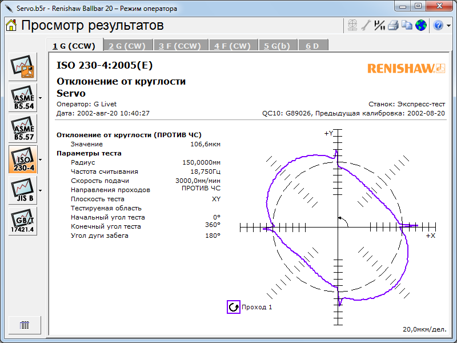Switch to the 6 D tab
Viewport: 457px width, 343px height.
pos(312,46)
